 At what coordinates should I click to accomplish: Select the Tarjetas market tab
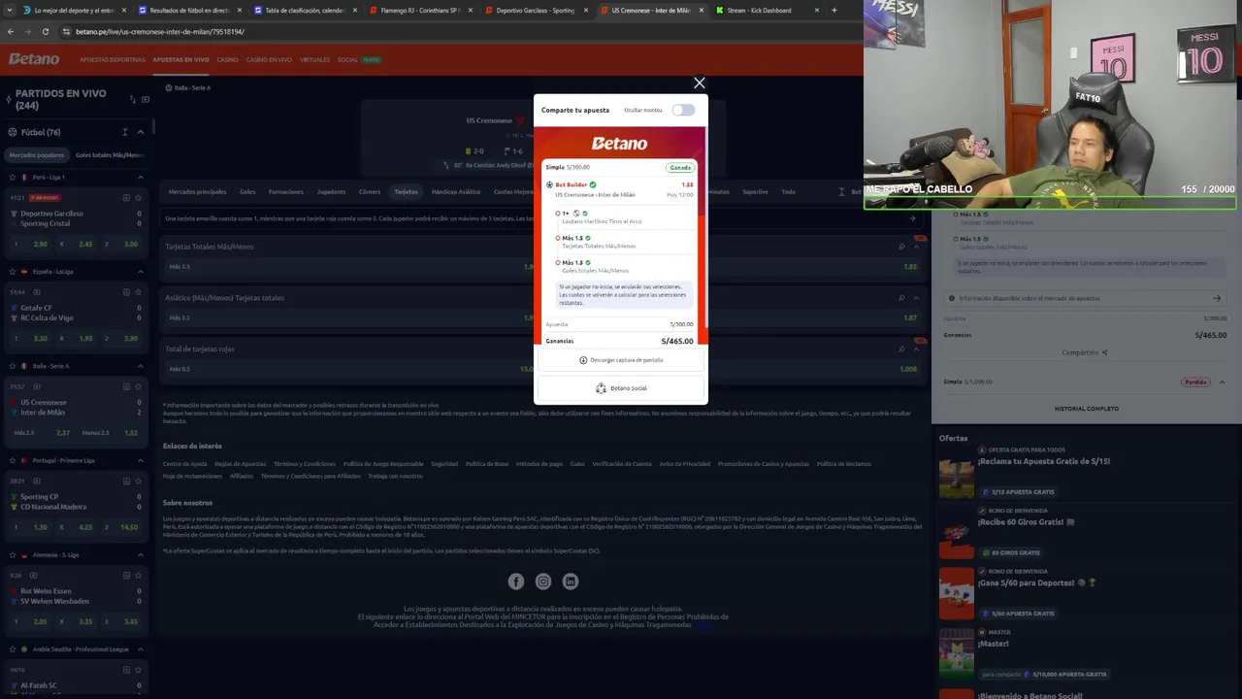pyautogui.click(x=406, y=191)
